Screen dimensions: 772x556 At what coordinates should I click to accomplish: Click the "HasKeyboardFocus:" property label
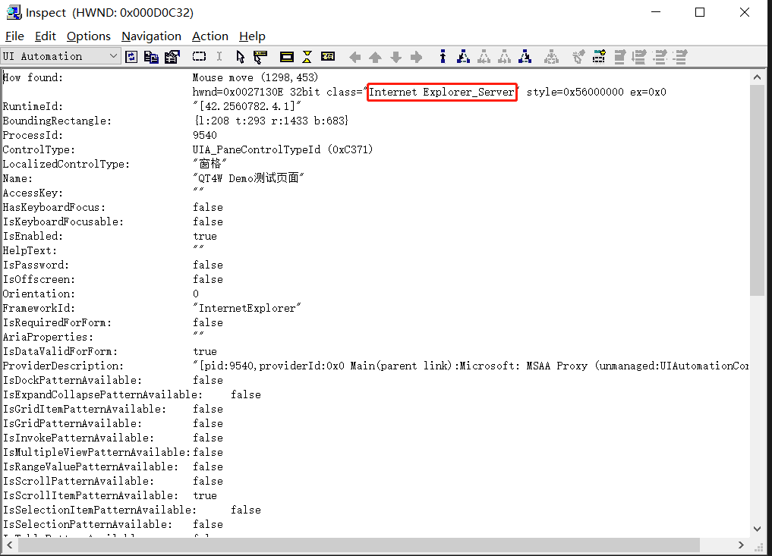click(54, 207)
